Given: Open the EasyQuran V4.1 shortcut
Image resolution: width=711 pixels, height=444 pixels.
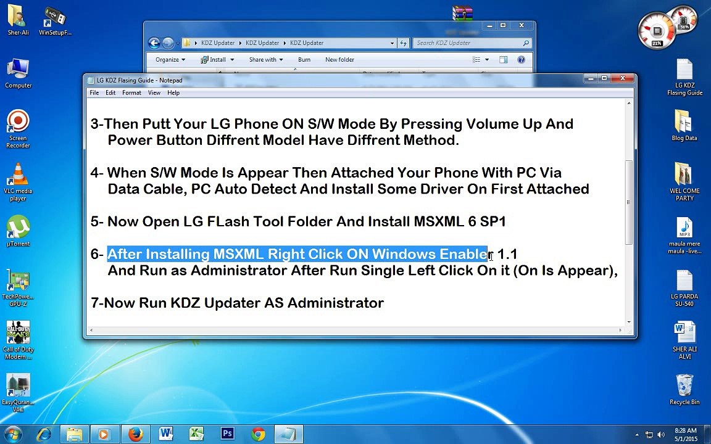Looking at the screenshot, I should (x=18, y=392).
